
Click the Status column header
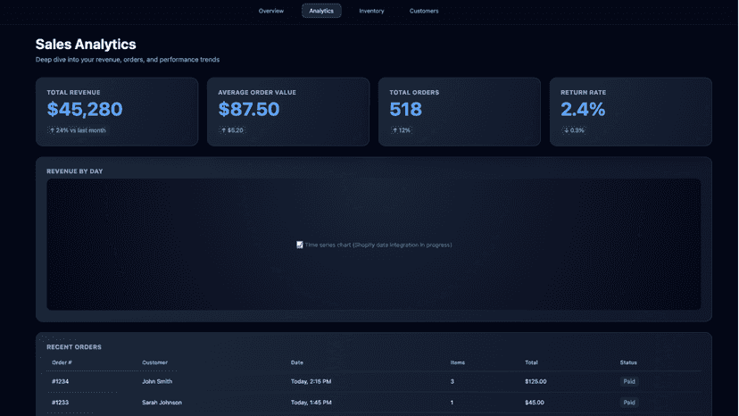click(x=628, y=362)
